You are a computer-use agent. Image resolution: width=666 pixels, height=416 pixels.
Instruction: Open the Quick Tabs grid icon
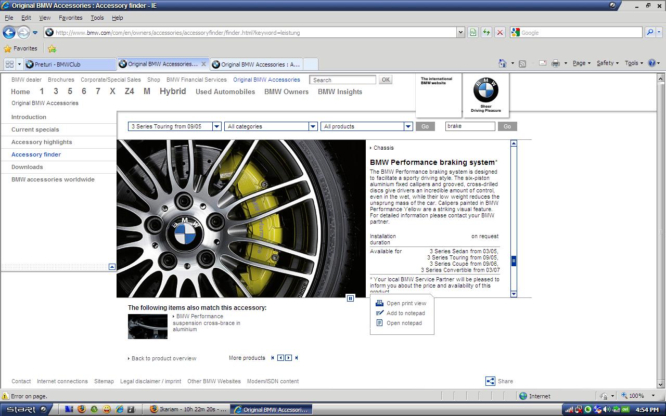click(x=9, y=64)
